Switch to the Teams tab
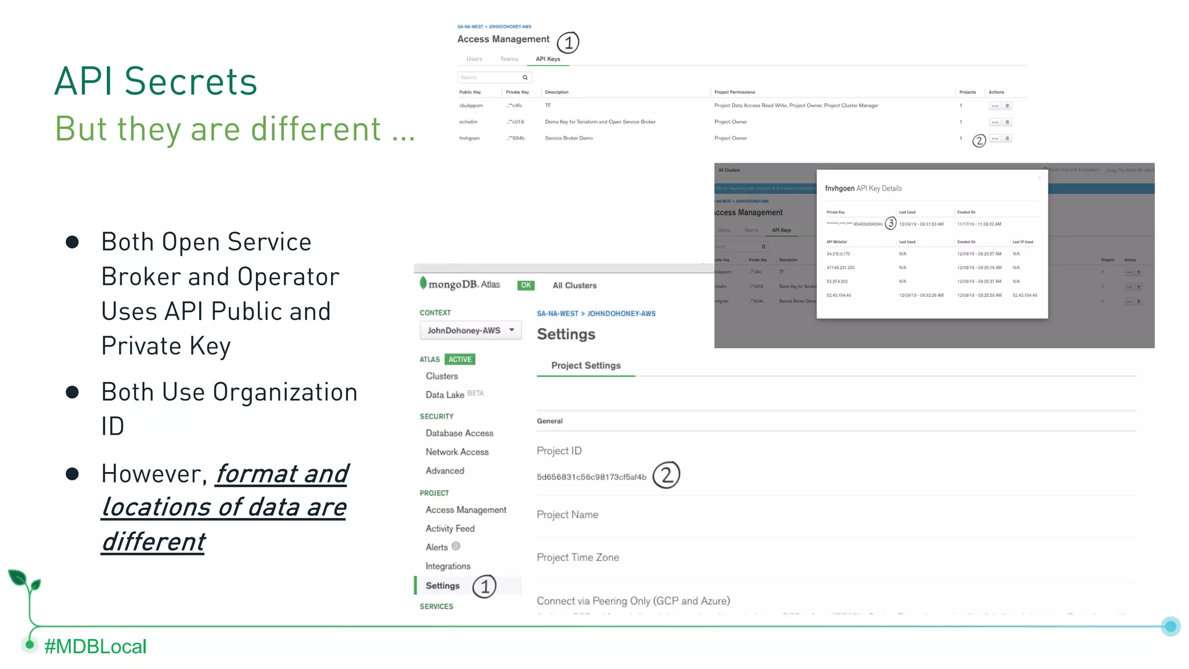The width and height of the screenshot is (1189, 669). click(x=509, y=59)
